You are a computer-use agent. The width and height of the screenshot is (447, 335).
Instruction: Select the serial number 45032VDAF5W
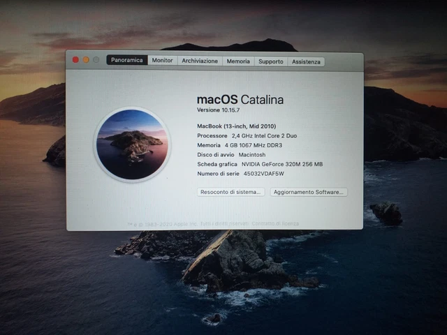pyautogui.click(x=264, y=174)
